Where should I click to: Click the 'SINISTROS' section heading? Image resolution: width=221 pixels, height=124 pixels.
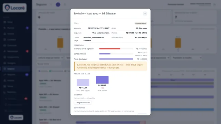[78, 95]
